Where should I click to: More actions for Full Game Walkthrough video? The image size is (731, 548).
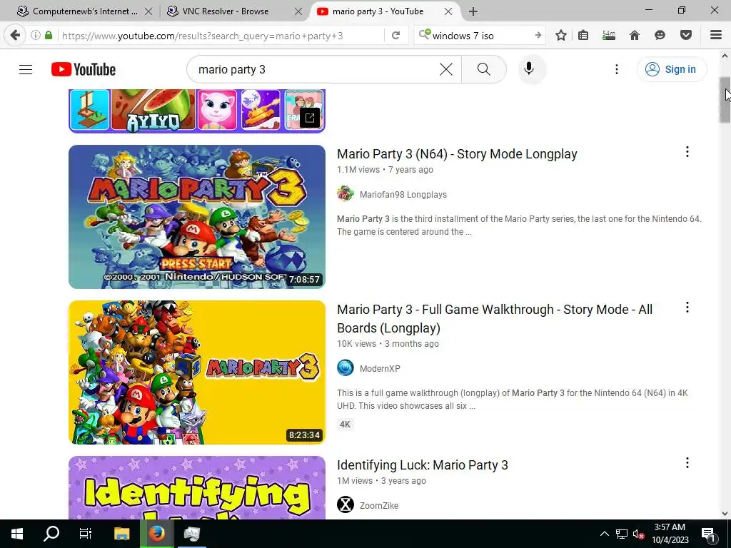coord(687,307)
